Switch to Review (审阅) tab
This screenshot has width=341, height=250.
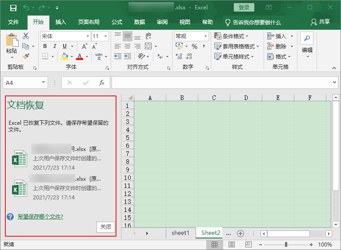pos(162,22)
